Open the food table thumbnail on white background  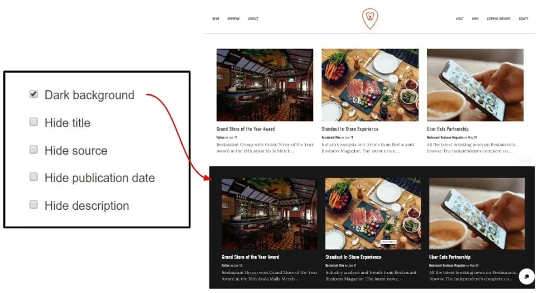click(370, 85)
